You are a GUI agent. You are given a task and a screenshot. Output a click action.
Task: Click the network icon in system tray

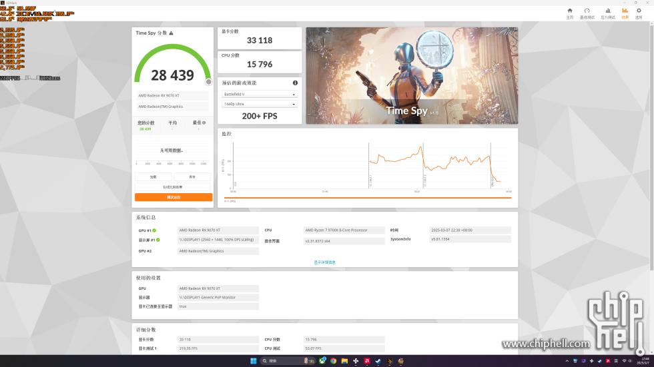tap(625, 361)
